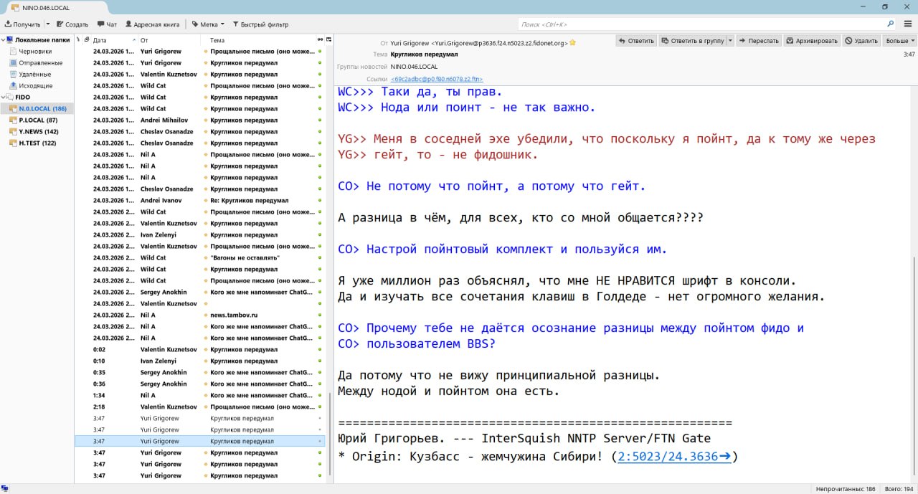
Task: Select the P.LOCAL (87) newsgroup folder
Action: click(x=38, y=120)
